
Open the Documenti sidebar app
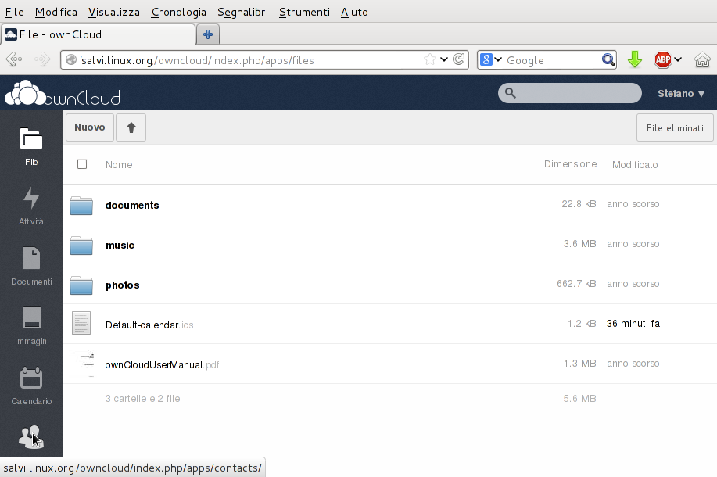(x=31, y=265)
